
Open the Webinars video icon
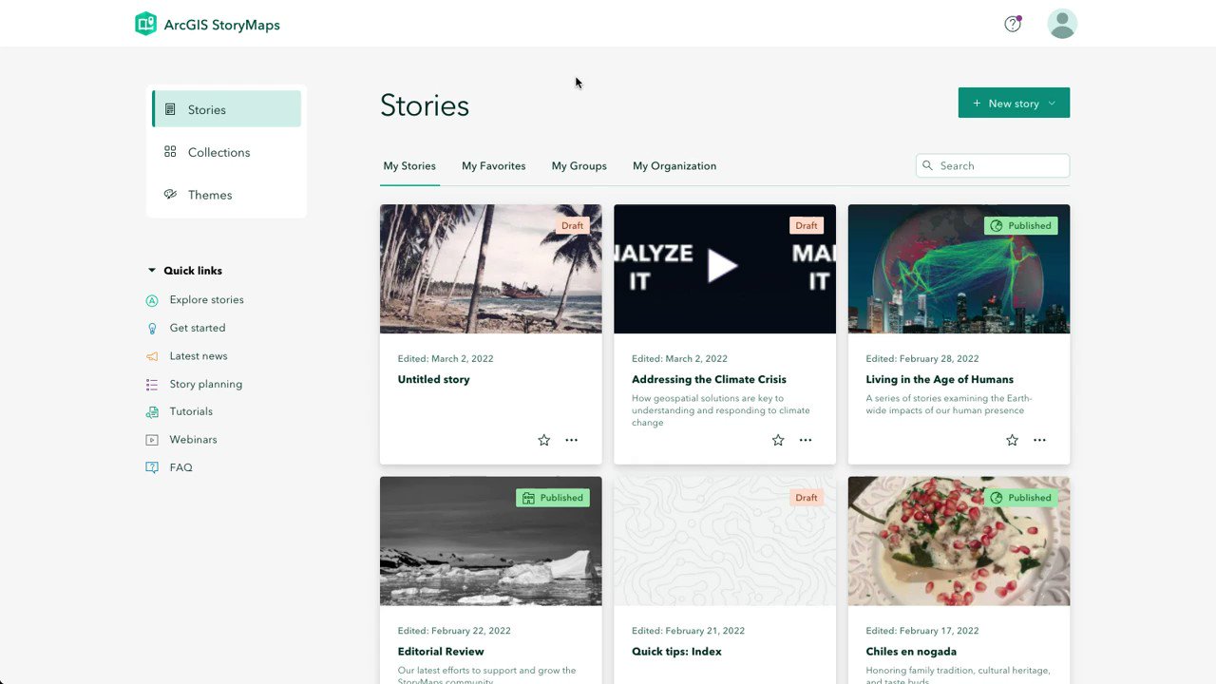click(152, 439)
